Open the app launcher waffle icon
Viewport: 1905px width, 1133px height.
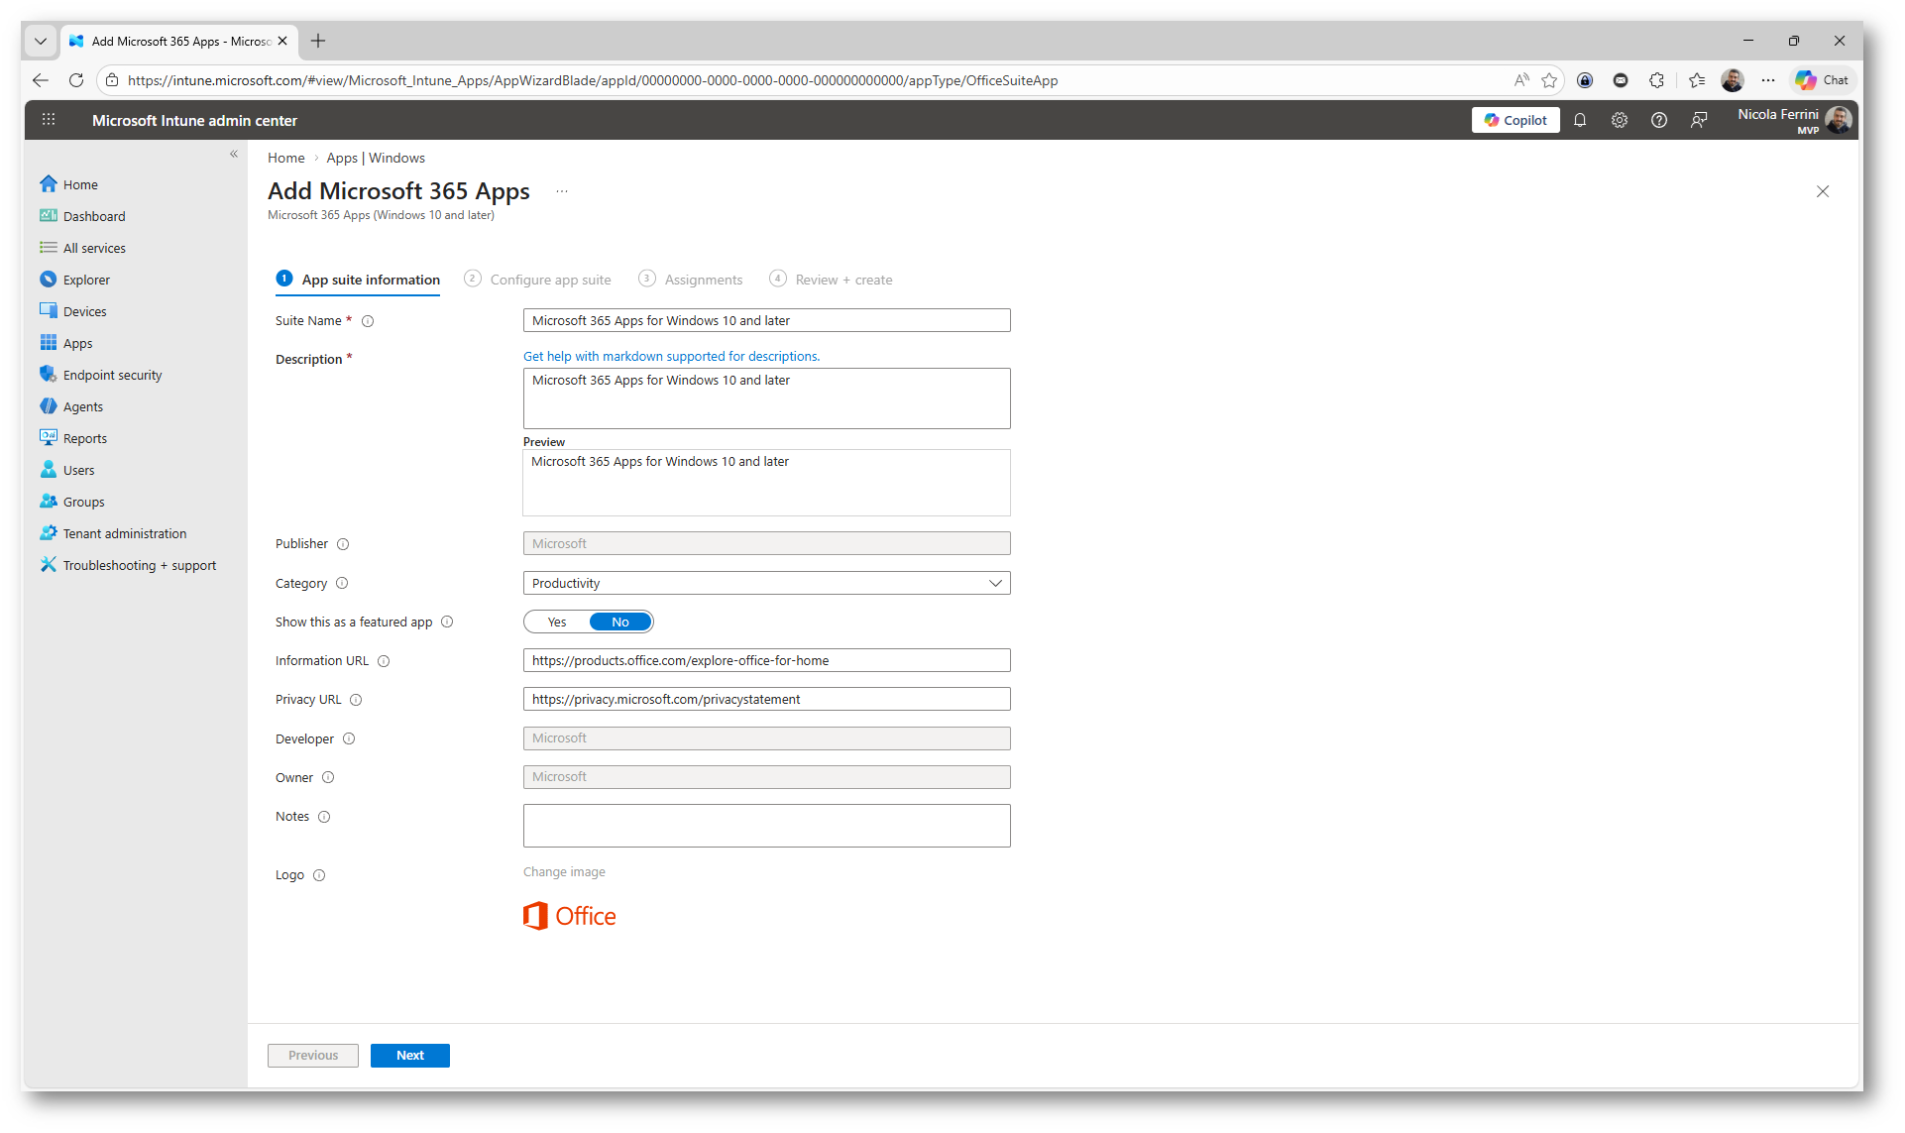(48, 120)
